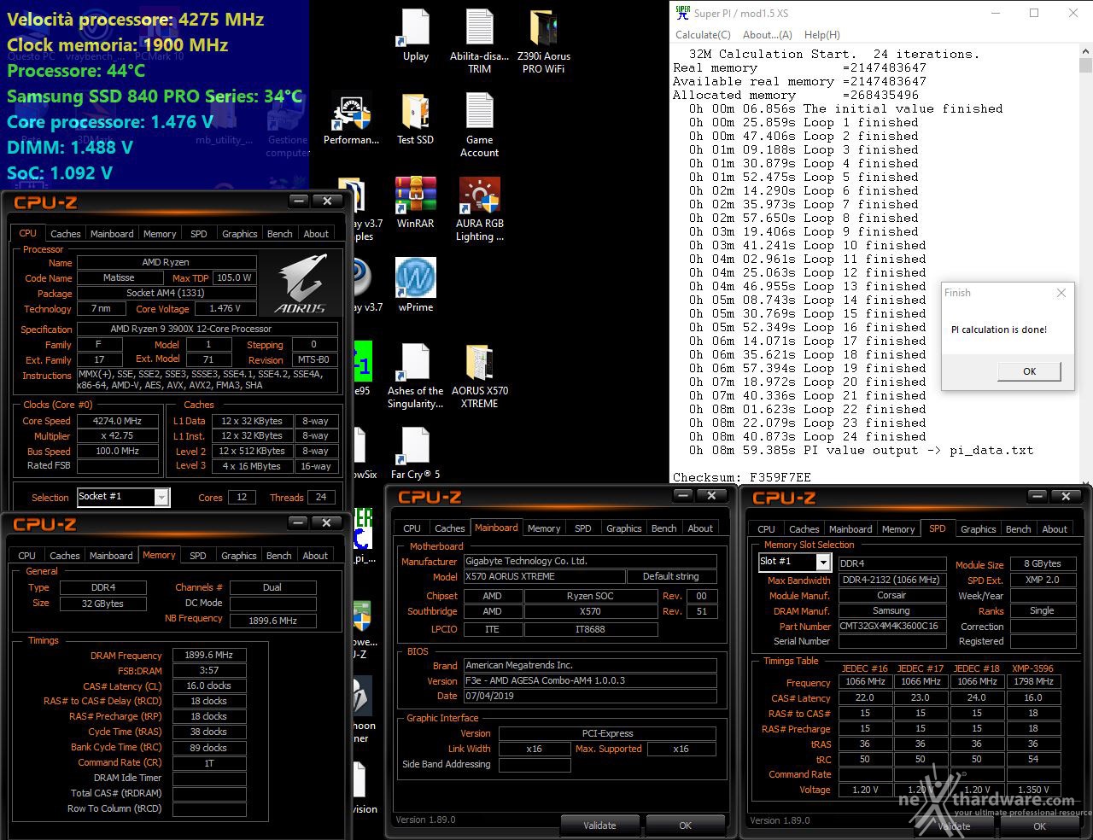This screenshot has height=840, width=1093.
Task: Open Test SSD desktop icon
Action: (416, 120)
